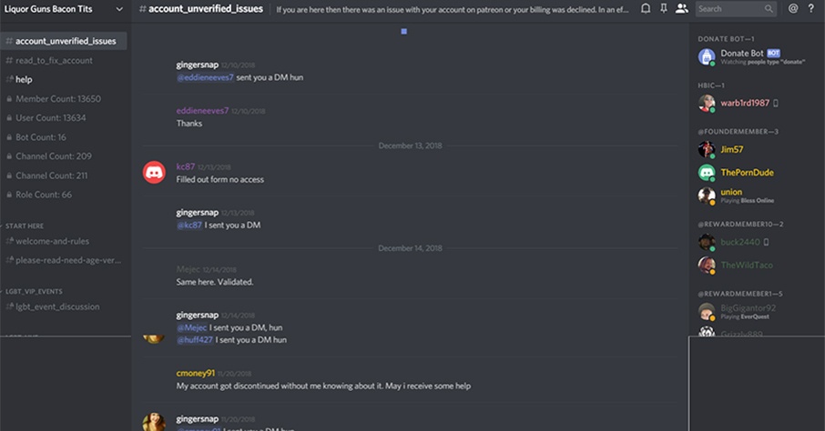The image size is (825, 431).
Task: Show pinned messages
Action: coord(664,9)
